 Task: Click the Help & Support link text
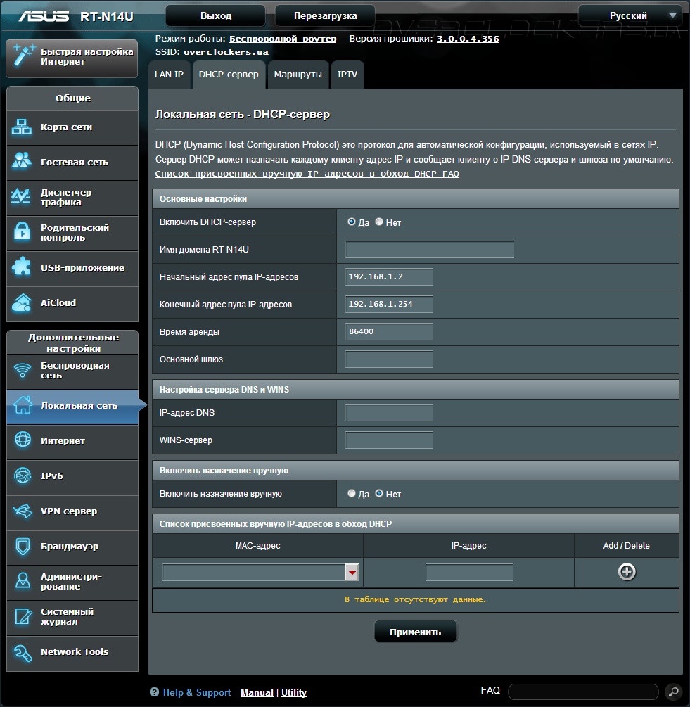pos(196,692)
